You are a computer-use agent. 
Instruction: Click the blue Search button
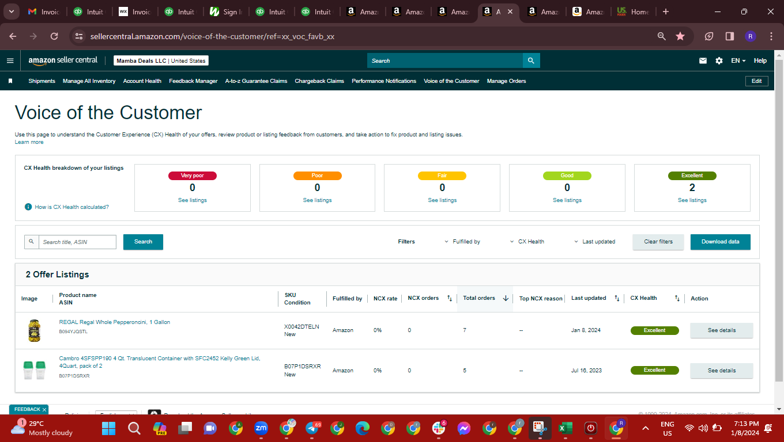click(x=143, y=242)
